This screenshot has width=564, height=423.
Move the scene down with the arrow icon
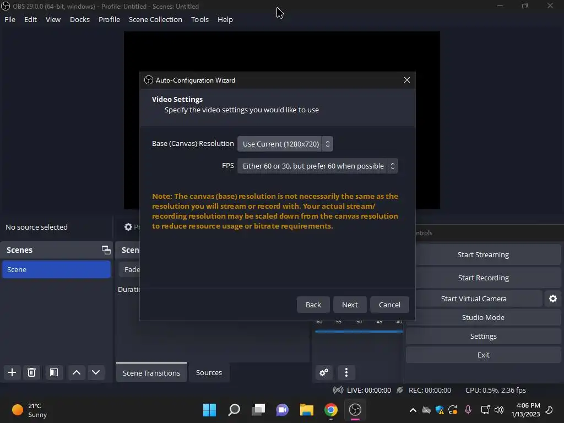pyautogui.click(x=96, y=372)
